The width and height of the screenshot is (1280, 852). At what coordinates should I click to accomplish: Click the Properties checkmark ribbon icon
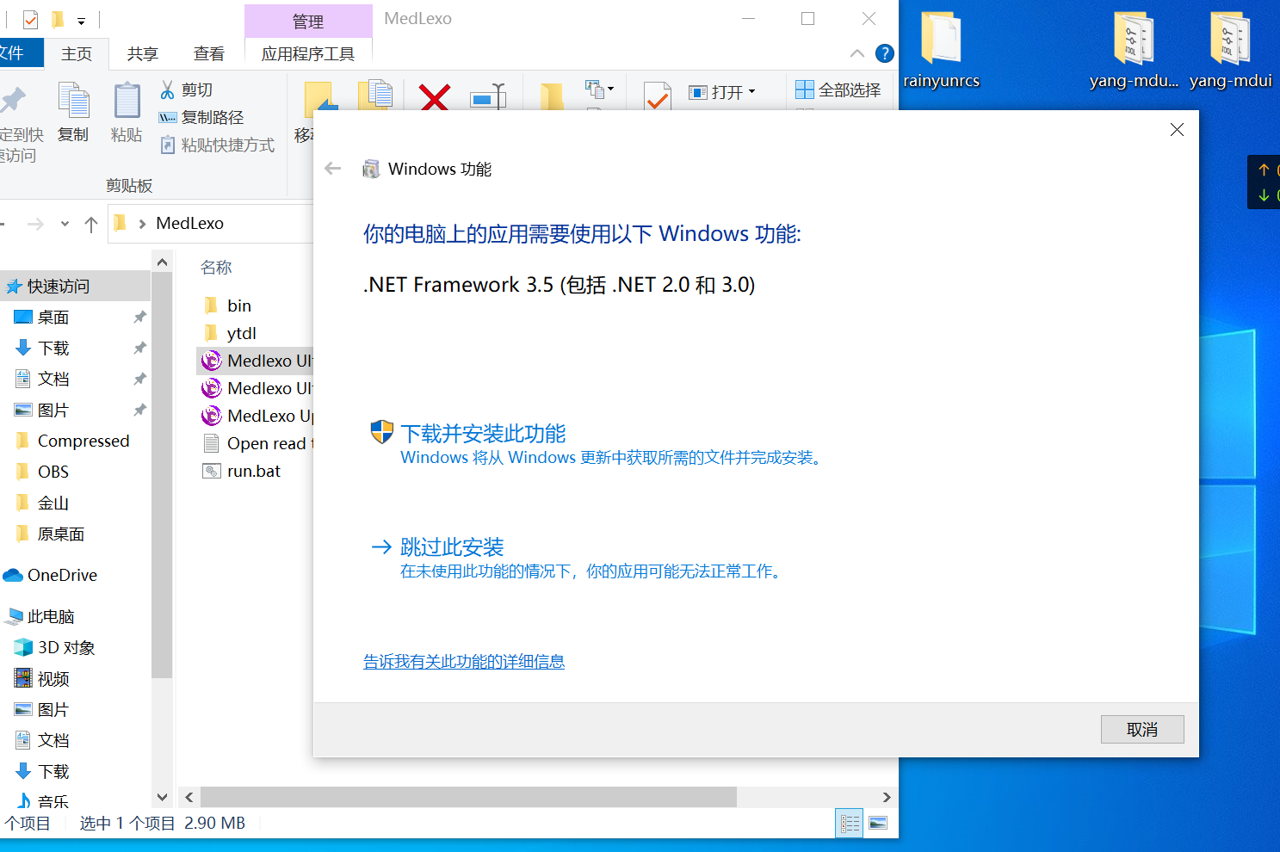658,96
